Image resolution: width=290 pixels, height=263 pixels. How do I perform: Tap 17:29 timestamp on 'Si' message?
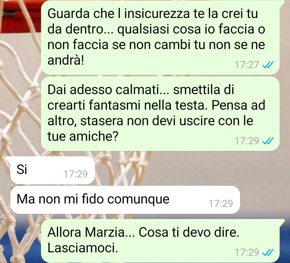pyautogui.click(x=75, y=174)
